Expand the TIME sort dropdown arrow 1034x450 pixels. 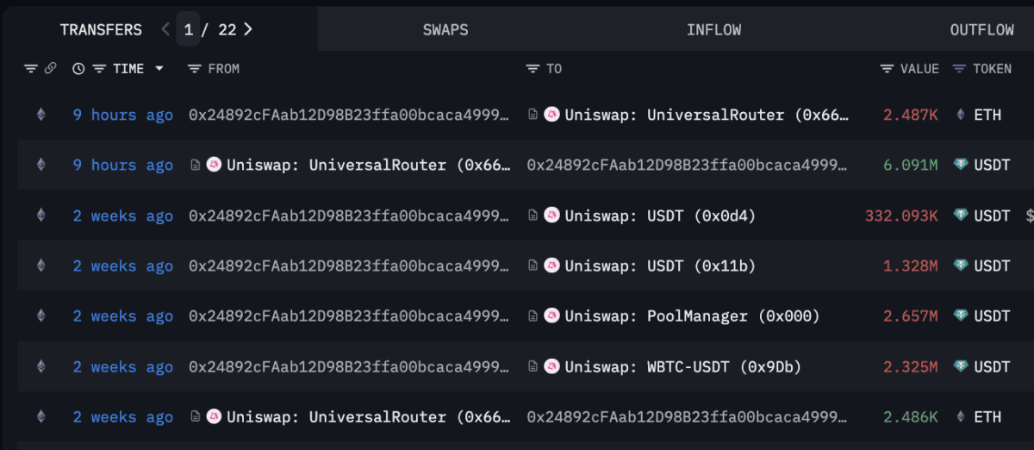159,69
